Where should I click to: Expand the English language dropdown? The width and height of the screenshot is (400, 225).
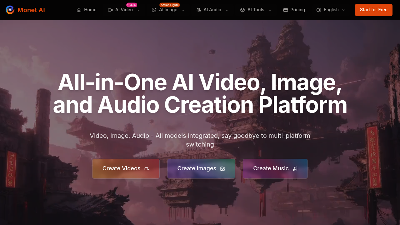click(343, 10)
